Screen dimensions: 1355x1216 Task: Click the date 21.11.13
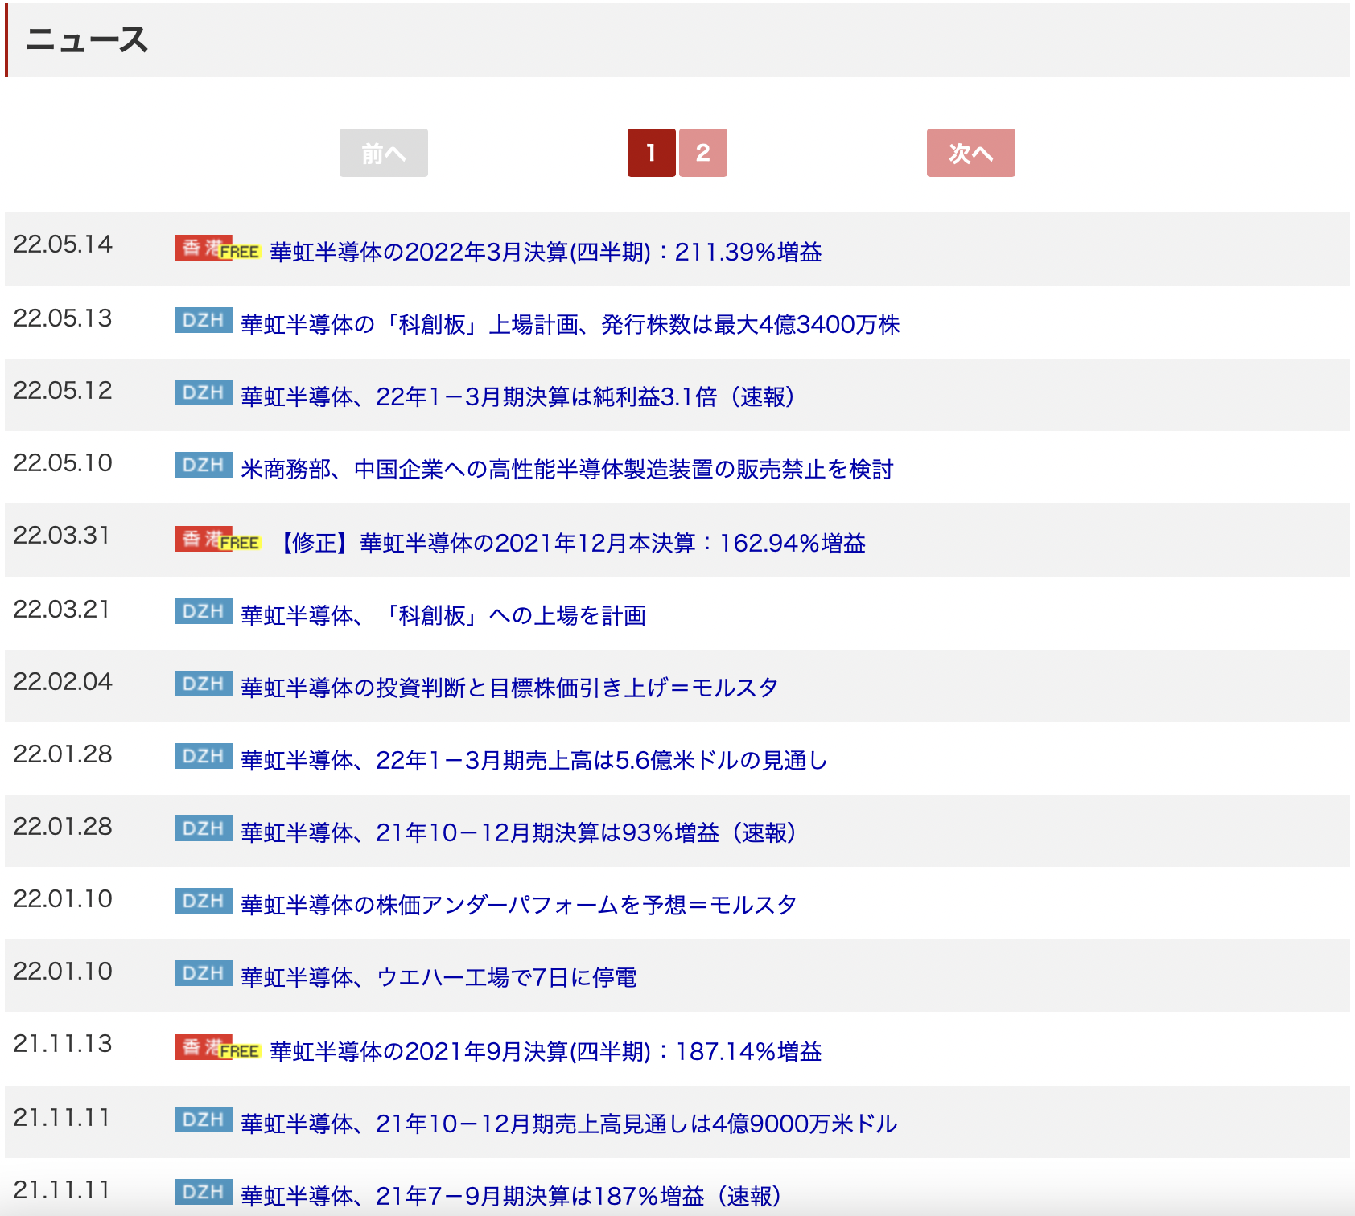tap(63, 1044)
